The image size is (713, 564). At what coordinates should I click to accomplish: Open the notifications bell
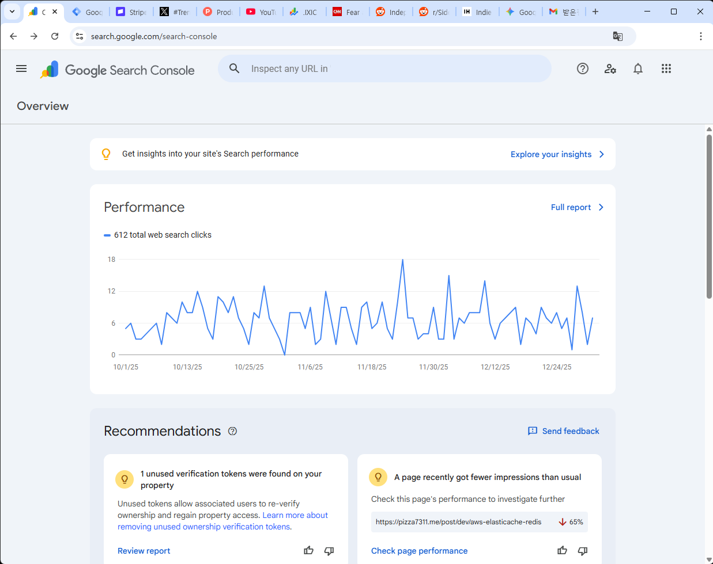(x=638, y=68)
